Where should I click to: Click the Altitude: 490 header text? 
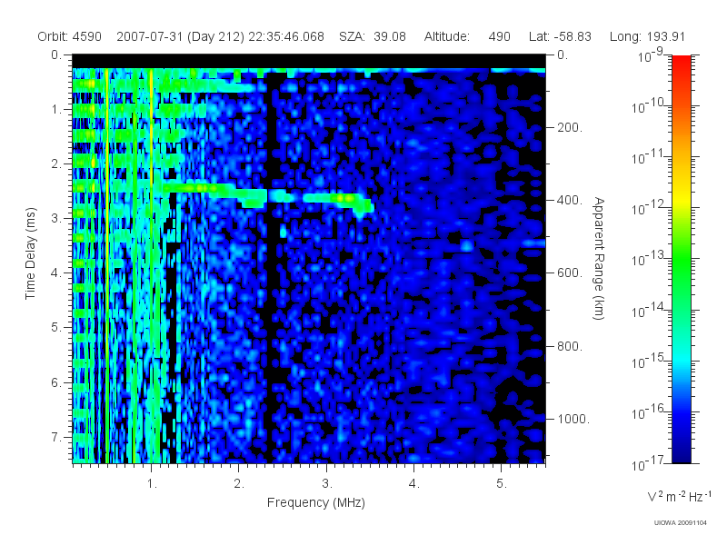467,36
